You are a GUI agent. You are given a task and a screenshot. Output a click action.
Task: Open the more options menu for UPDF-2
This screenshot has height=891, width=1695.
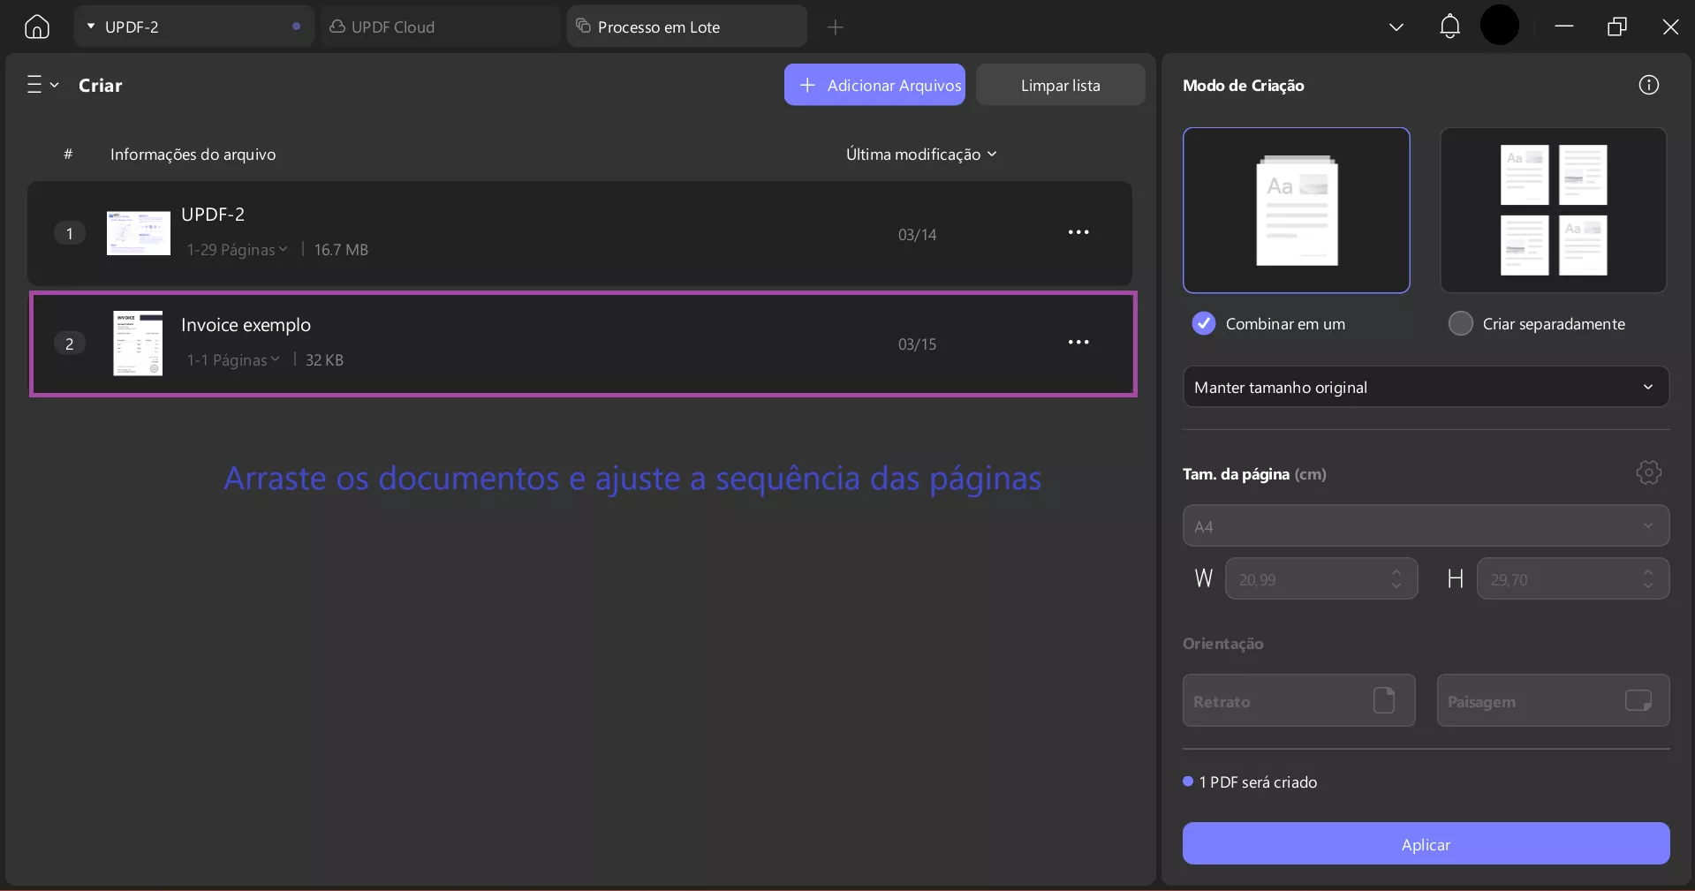(x=1078, y=232)
